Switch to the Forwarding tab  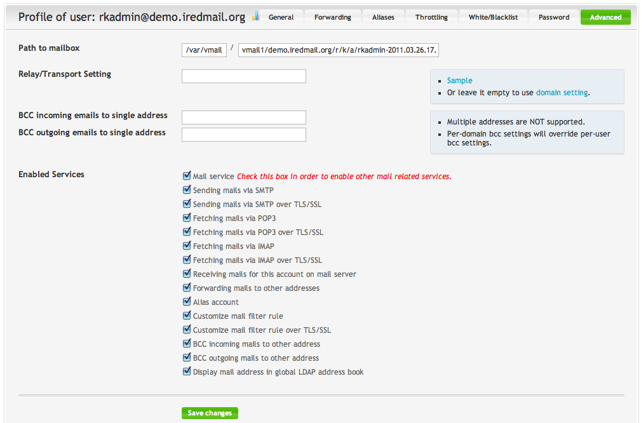coord(332,17)
